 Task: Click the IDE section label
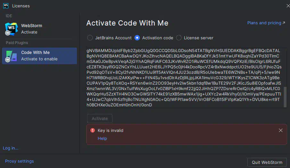pyautogui.click(x=9, y=16)
